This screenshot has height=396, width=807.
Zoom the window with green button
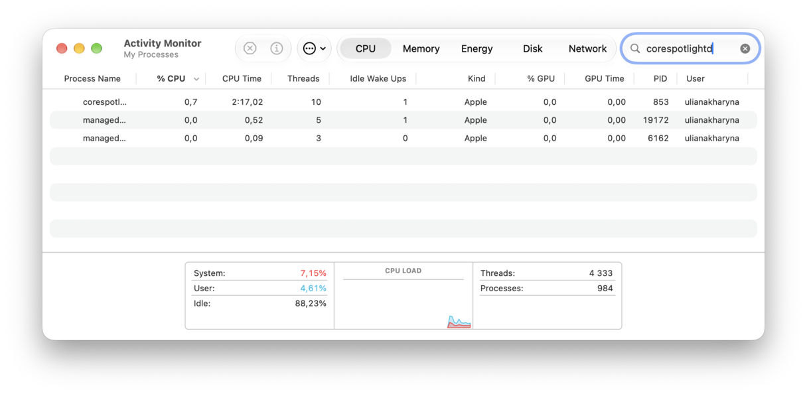click(x=96, y=48)
